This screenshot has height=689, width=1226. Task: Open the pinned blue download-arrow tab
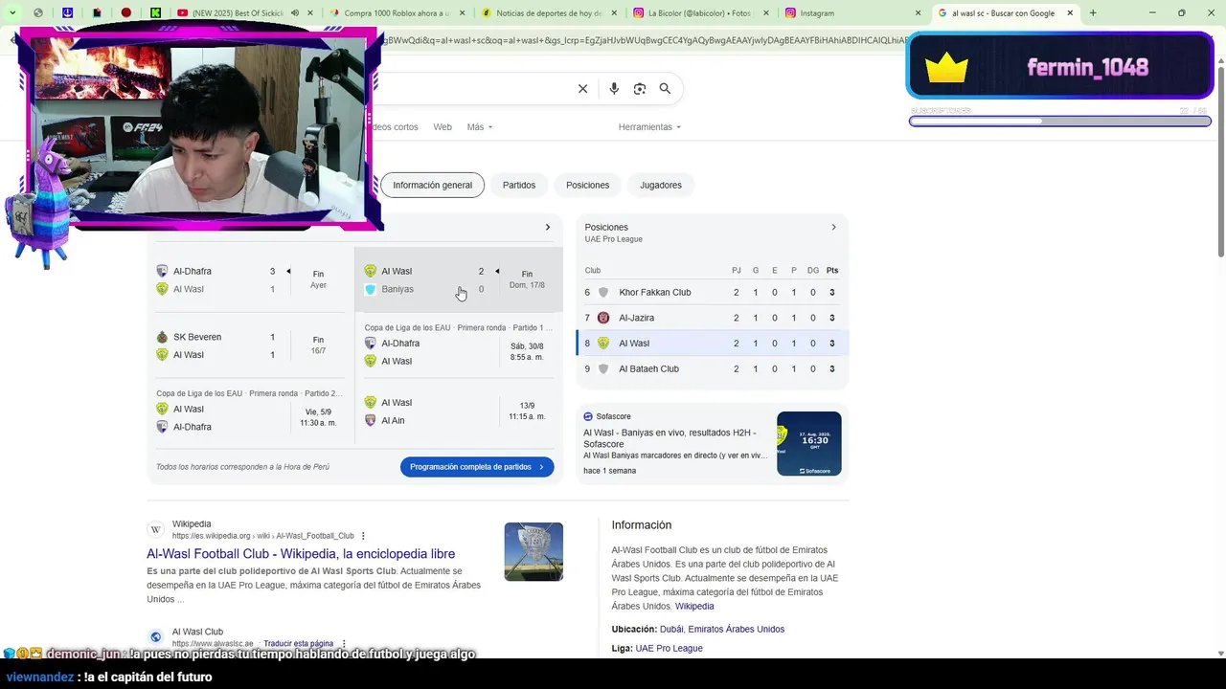68,13
